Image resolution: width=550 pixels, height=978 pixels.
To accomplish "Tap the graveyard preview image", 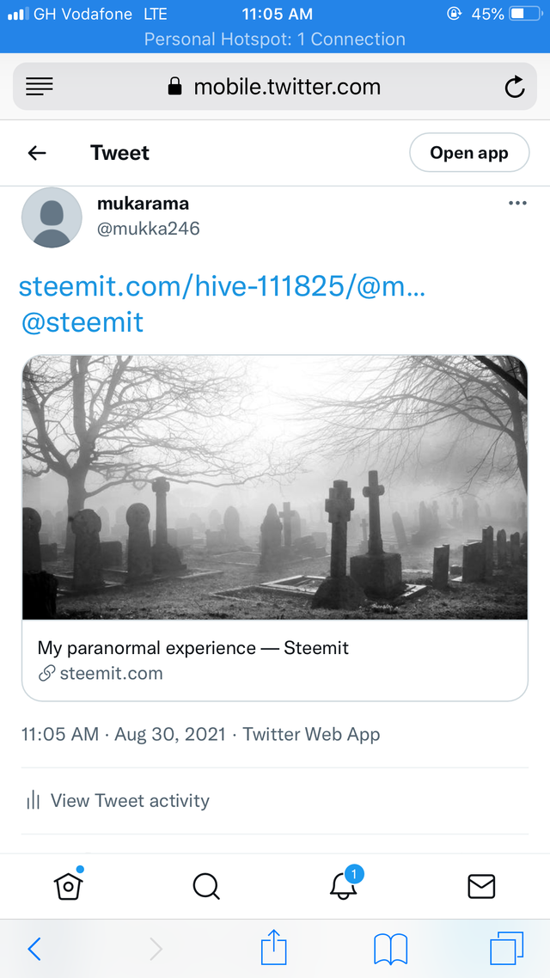I will click(x=275, y=487).
